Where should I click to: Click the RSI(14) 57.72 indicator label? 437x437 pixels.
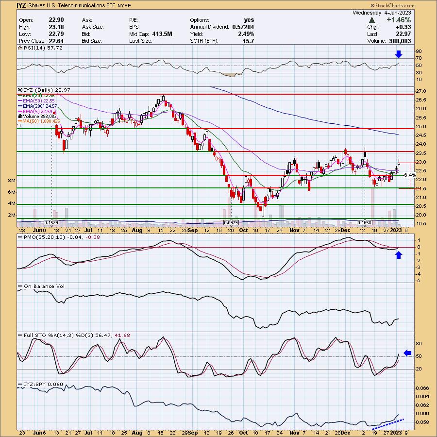tap(43, 48)
